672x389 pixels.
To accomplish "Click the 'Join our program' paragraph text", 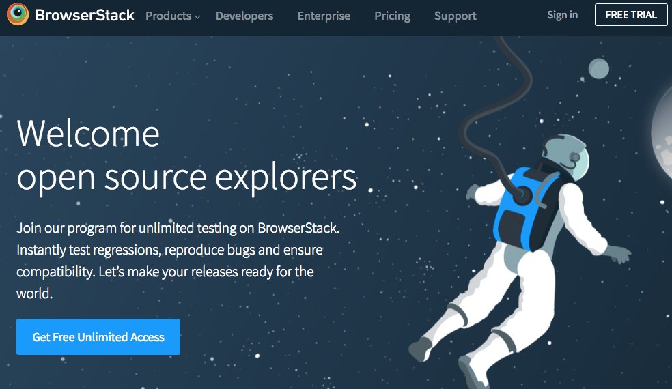I will [178, 261].
